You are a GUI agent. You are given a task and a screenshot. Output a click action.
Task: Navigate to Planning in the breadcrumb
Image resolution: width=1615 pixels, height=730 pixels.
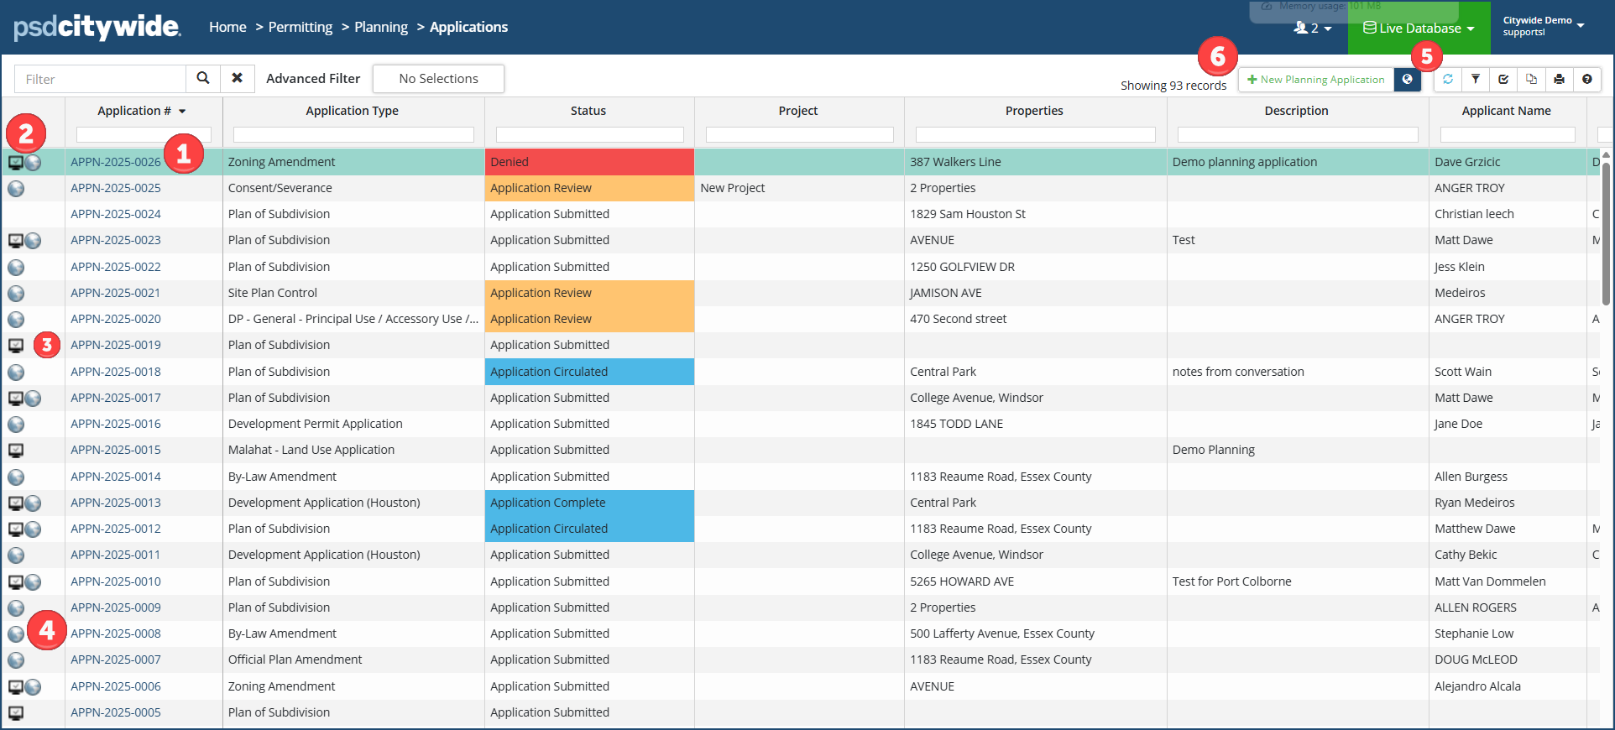pyautogui.click(x=381, y=27)
